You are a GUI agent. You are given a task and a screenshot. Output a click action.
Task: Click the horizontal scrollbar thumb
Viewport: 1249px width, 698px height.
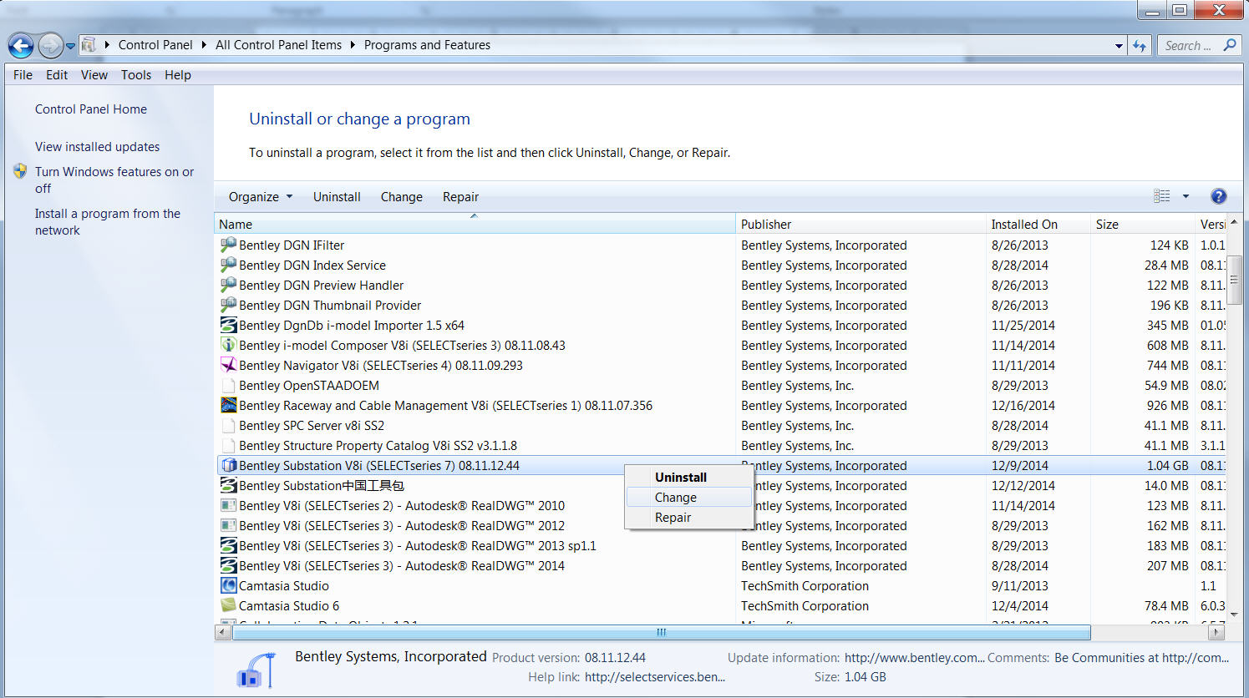[x=661, y=632]
